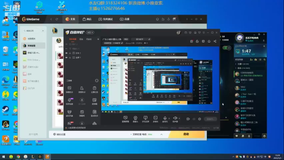Image resolution: width=284 pixels, height=160 pixels.
Task: Toggle visibility eye for 全屏 1 layer
Action: click(x=66, y=58)
